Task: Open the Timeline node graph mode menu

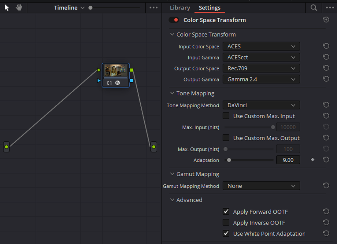Action: tap(69, 8)
